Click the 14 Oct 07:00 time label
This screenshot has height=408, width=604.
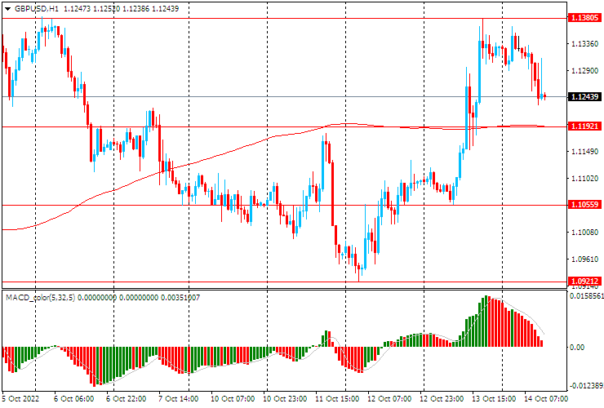tap(546, 398)
